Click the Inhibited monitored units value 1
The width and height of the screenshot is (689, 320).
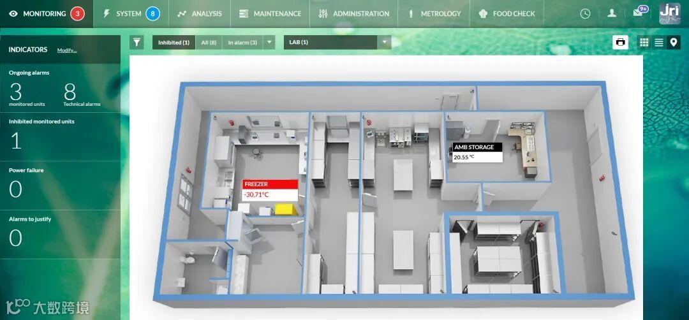pos(16,141)
